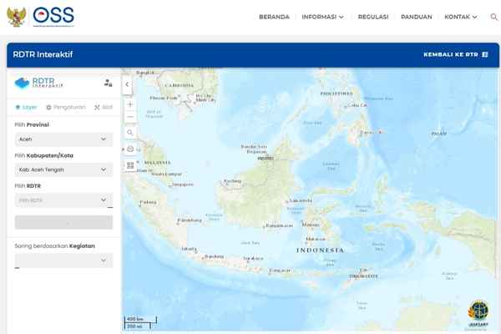Click the Kembali ke RTR link

click(x=455, y=54)
